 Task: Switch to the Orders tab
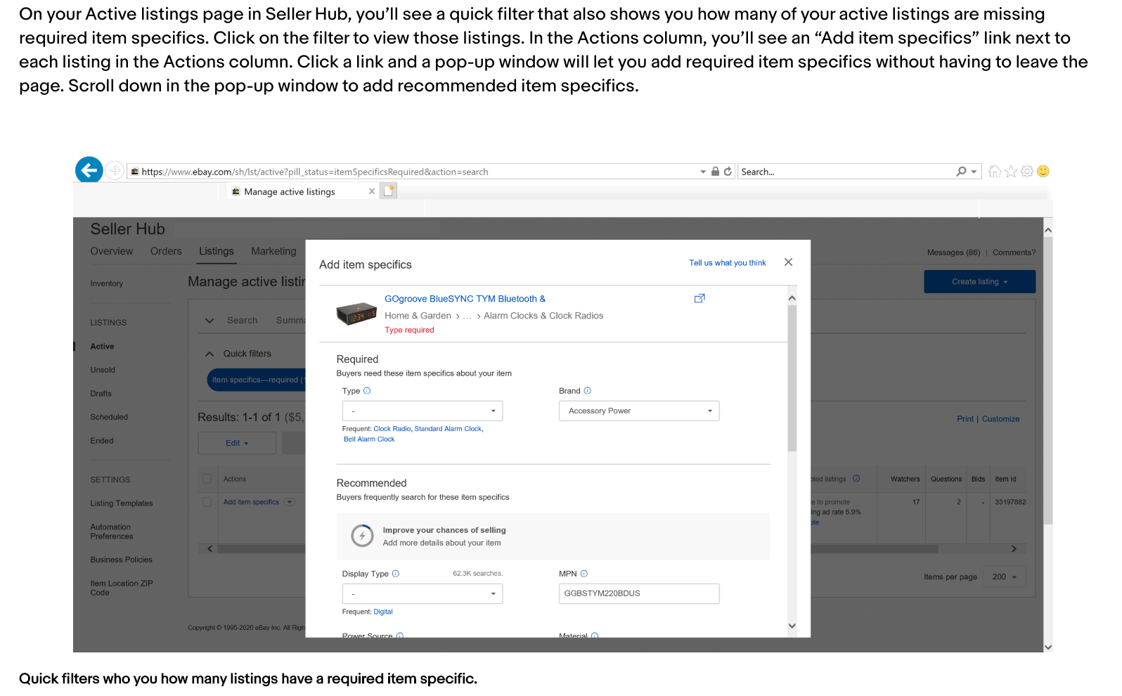pos(166,252)
